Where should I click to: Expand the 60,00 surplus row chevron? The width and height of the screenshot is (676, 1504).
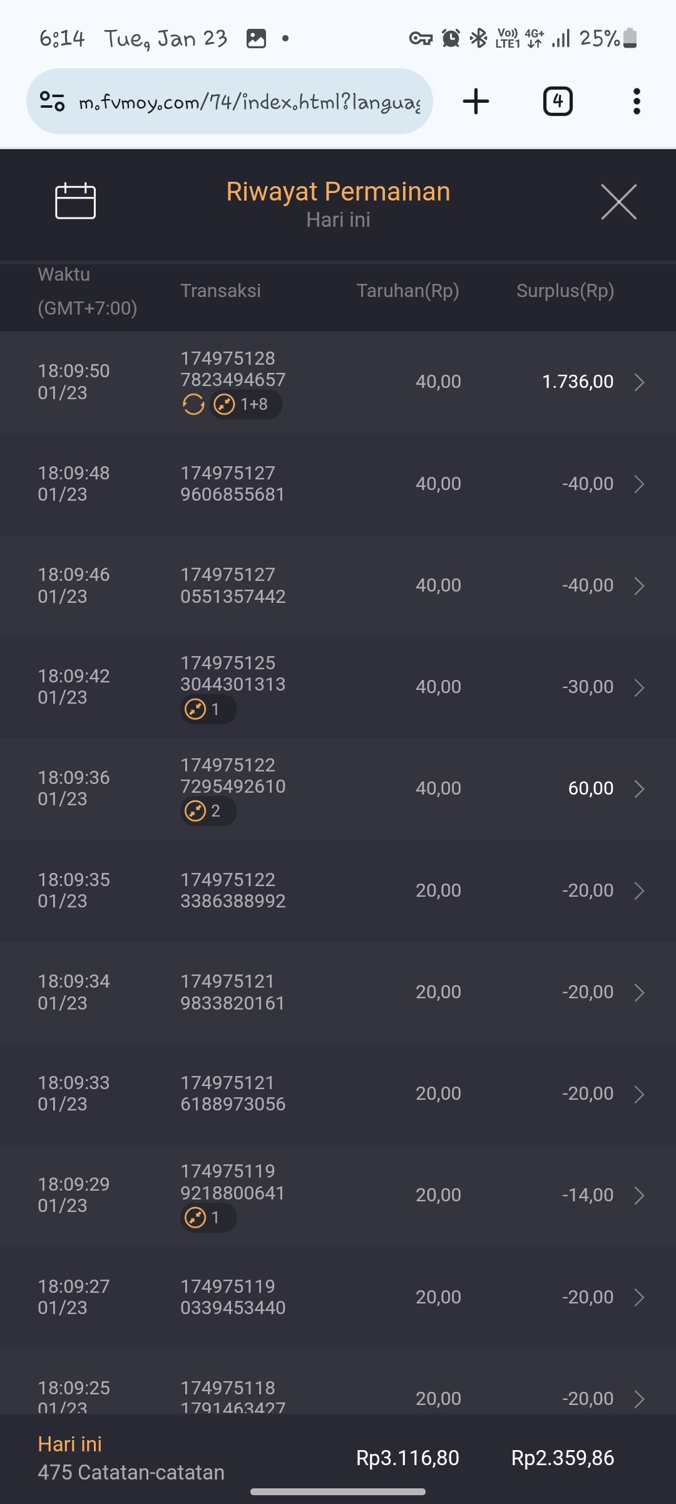coord(639,789)
